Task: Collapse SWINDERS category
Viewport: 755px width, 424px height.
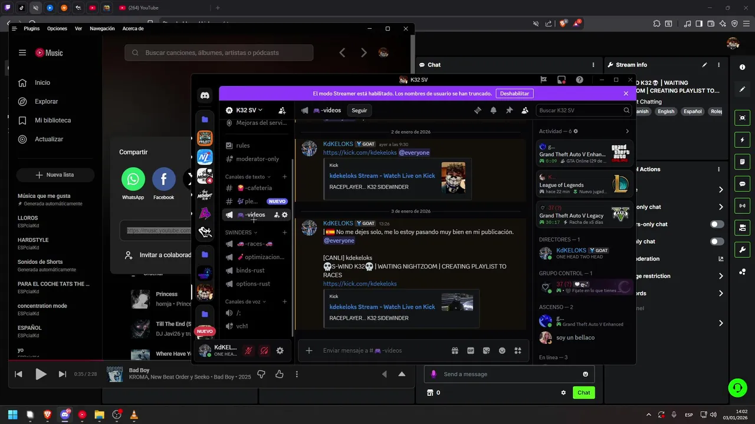Action: click(242, 233)
